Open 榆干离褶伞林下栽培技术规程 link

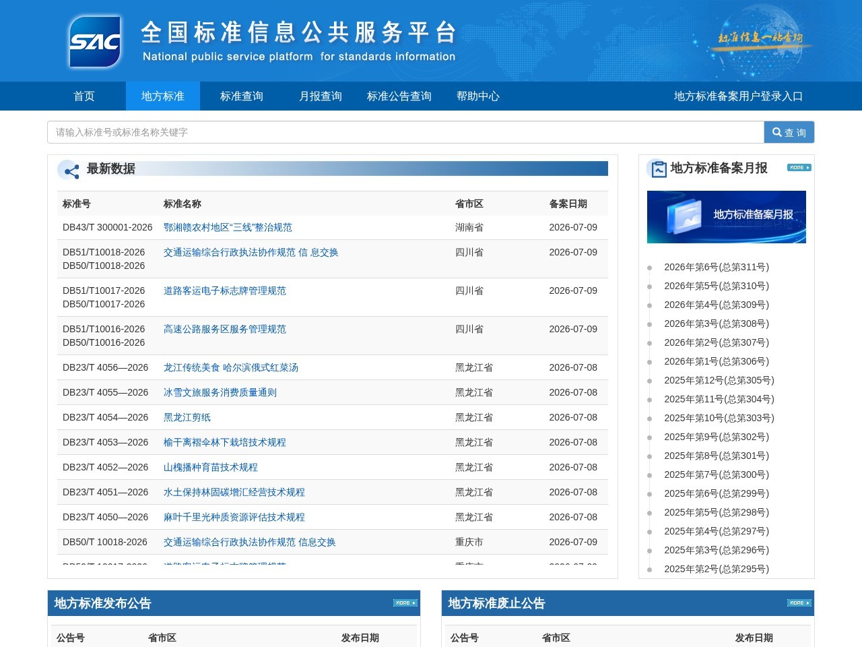[225, 443]
